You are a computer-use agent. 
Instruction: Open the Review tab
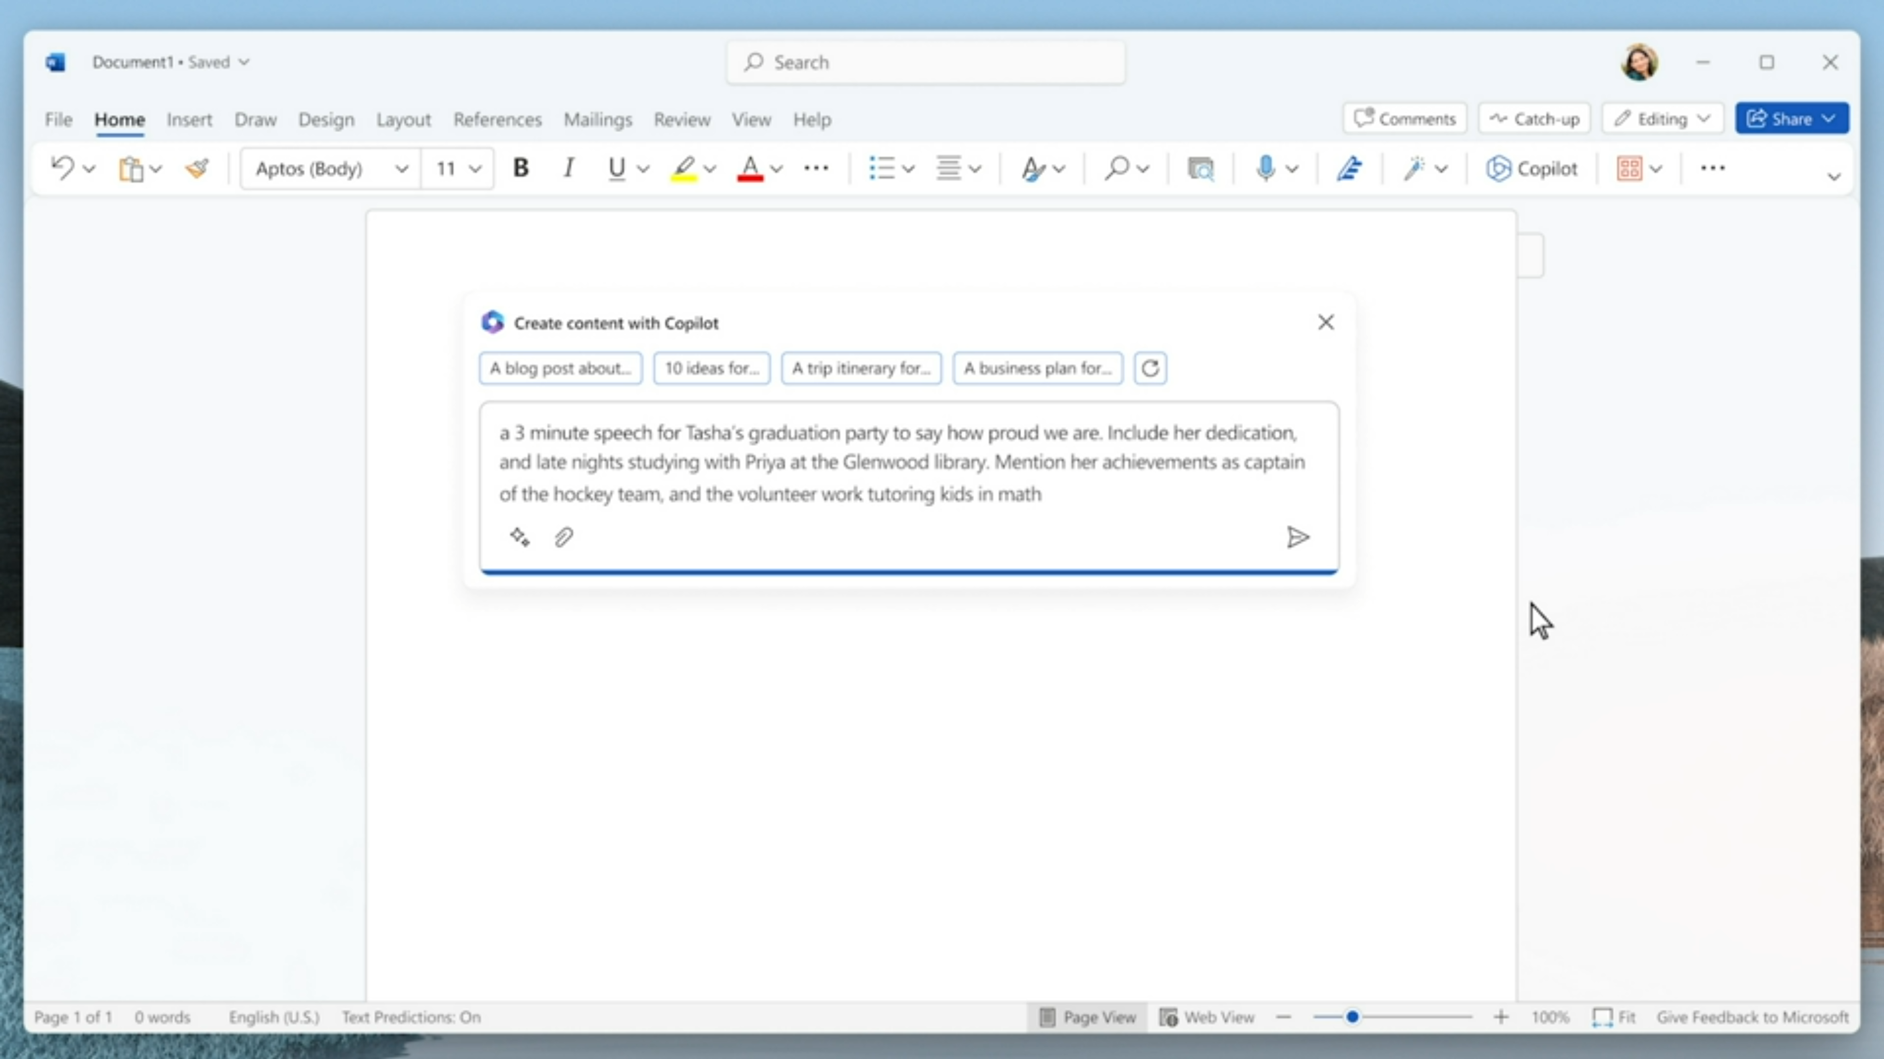pos(682,119)
